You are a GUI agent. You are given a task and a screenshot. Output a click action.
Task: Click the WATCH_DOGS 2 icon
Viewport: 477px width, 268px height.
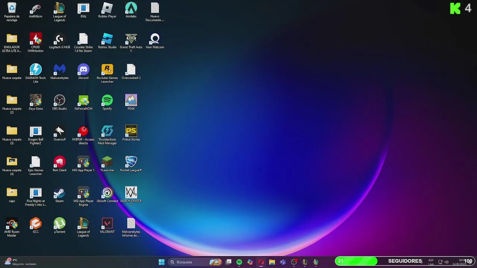pos(131,197)
